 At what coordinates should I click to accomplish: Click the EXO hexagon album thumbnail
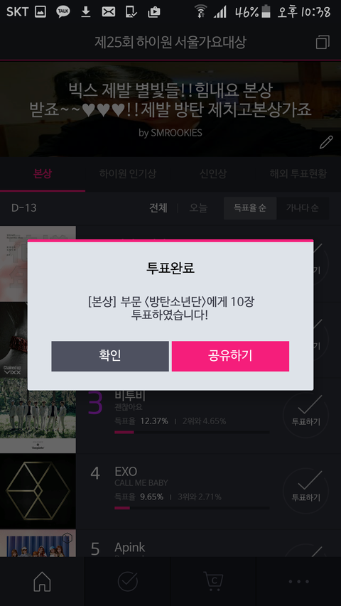pos(38,491)
